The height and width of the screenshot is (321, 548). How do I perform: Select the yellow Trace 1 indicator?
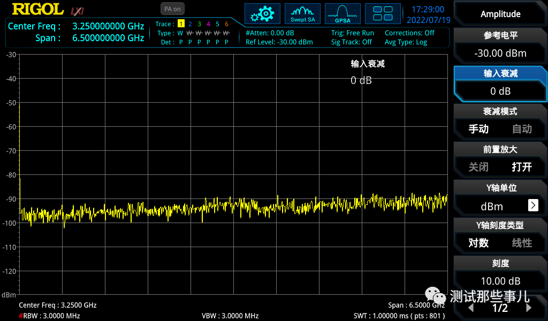coord(181,24)
